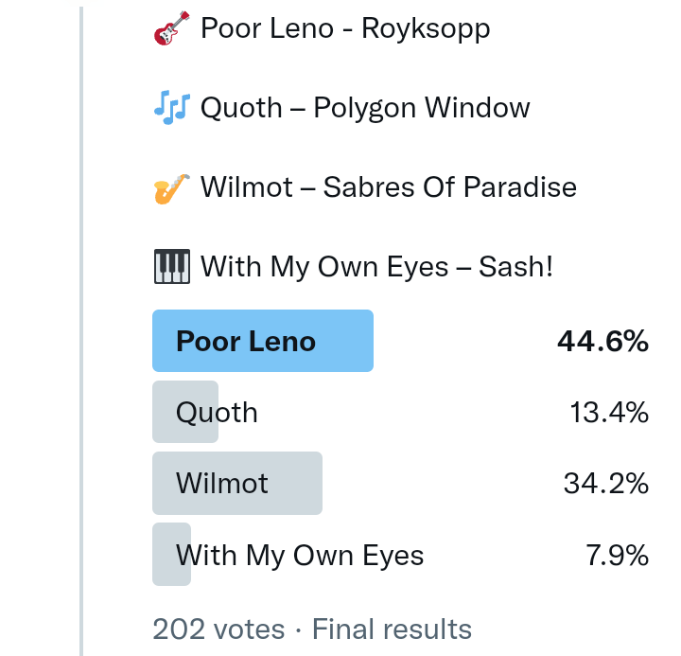
Task: Click the 'Final results' label
Action: point(392,629)
